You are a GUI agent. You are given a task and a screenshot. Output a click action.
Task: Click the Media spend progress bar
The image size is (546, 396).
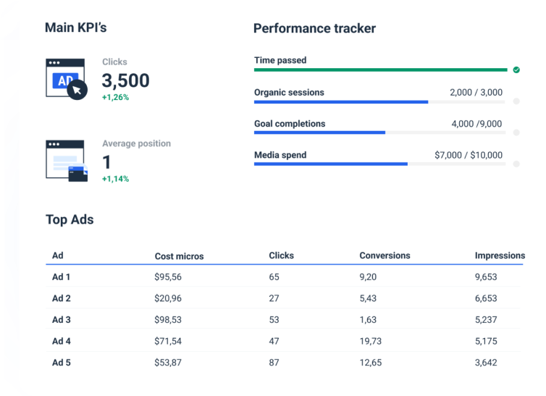378,164
